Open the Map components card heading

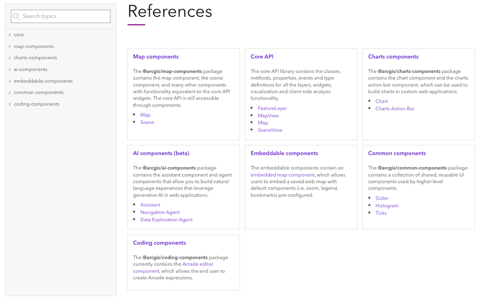[156, 57]
